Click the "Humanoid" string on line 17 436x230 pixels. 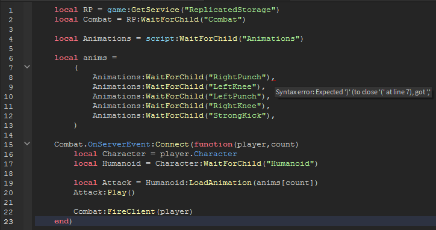(290, 163)
